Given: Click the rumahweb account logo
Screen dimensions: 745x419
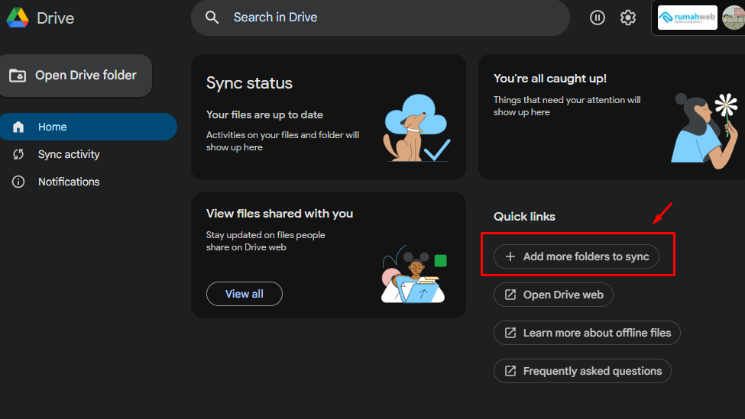Looking at the screenshot, I should click(687, 18).
